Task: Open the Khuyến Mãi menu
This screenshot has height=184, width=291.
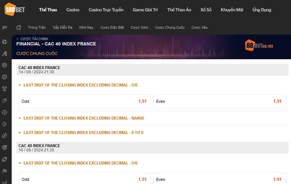Action: 232,10
